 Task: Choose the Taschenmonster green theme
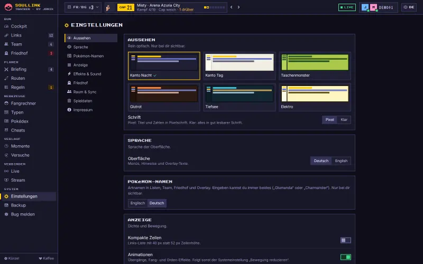tap(315, 66)
